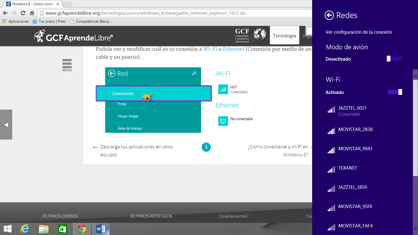Screen dimensions: 418x235
Task: Click the signal icon beside MOVISTAR_FAF4
Action: 331,227
